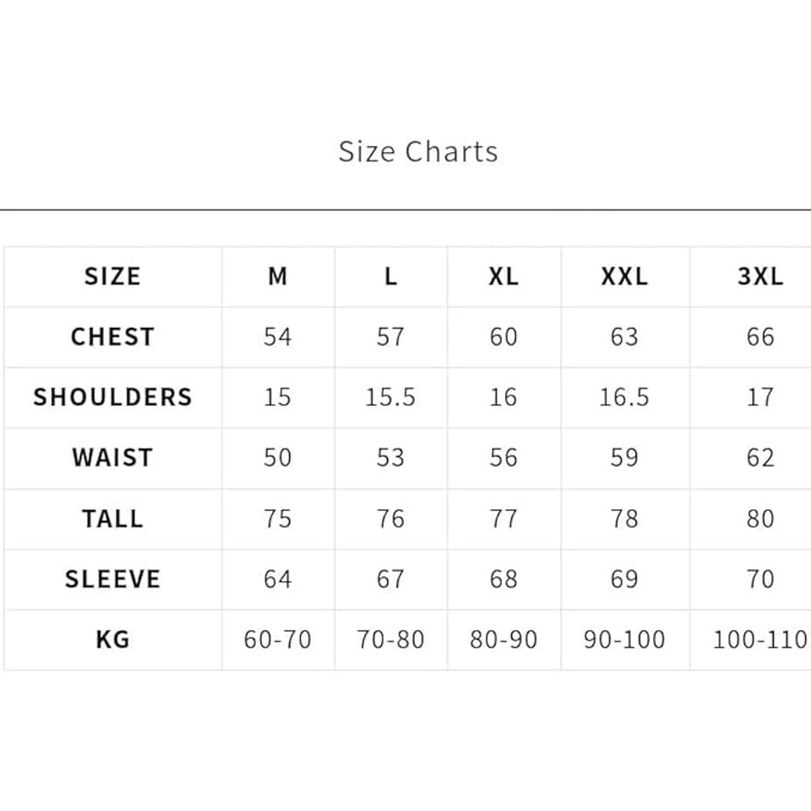
Task: Click the SHOULDERS row label
Action: click(x=112, y=397)
